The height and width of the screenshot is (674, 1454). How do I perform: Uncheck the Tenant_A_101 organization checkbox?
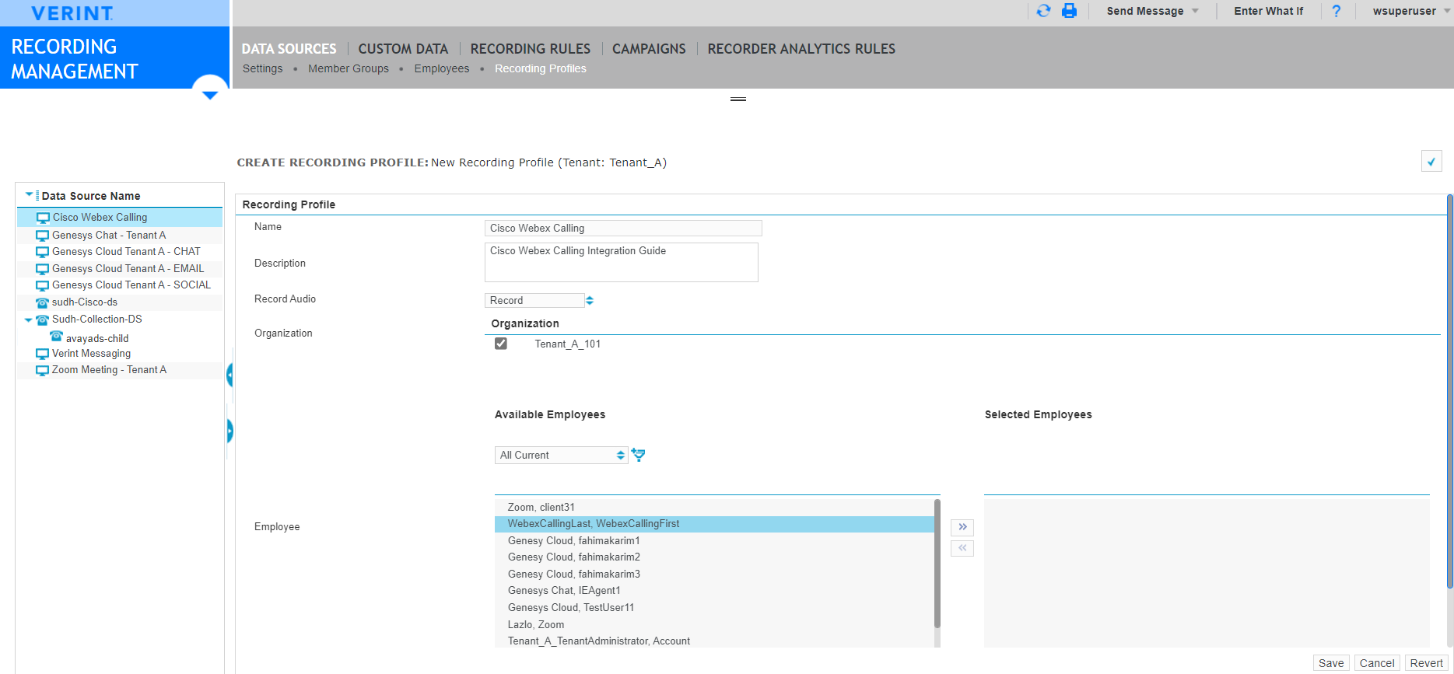click(x=501, y=344)
